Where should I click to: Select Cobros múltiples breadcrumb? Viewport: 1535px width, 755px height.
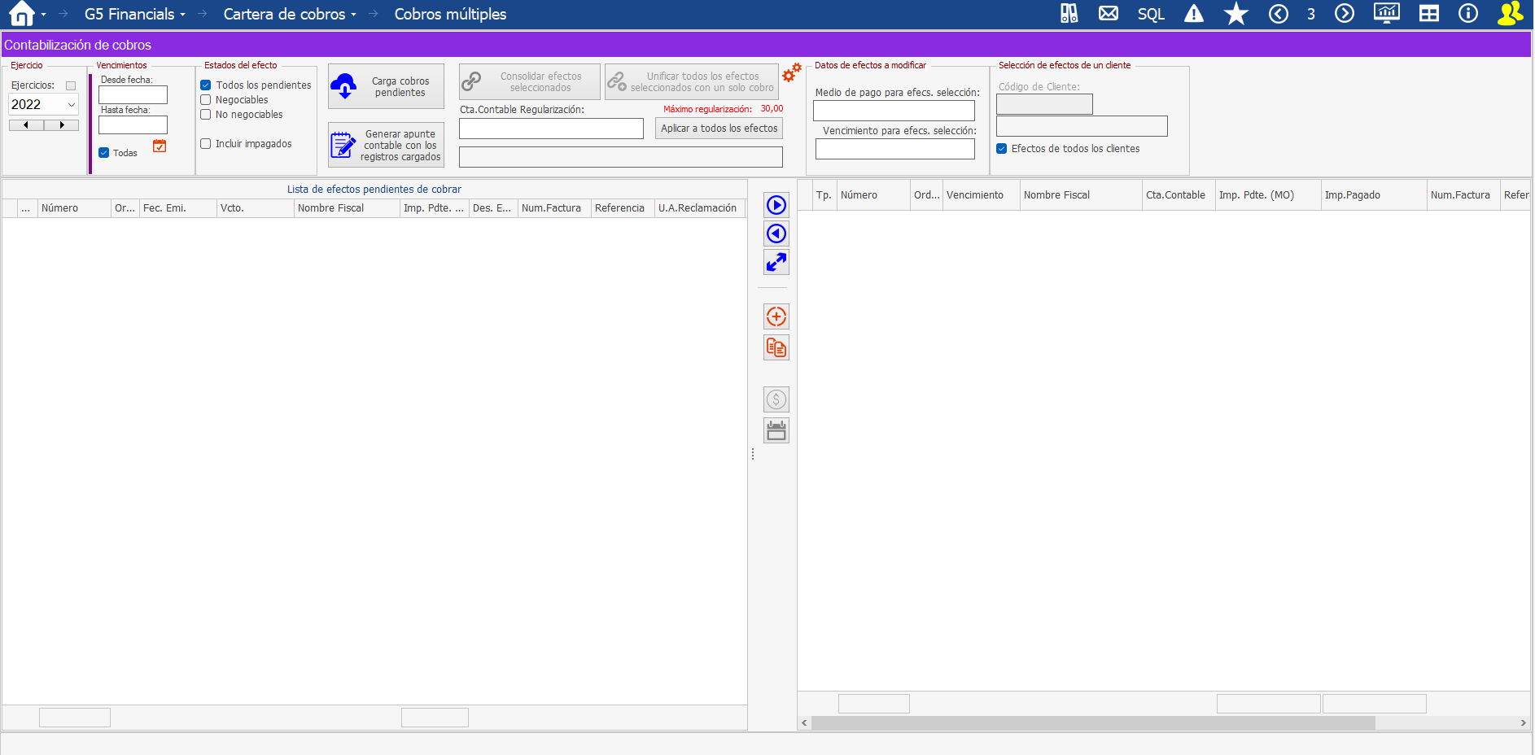click(x=450, y=14)
